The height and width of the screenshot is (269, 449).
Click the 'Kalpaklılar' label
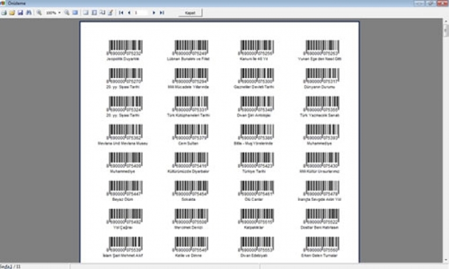[254, 228]
